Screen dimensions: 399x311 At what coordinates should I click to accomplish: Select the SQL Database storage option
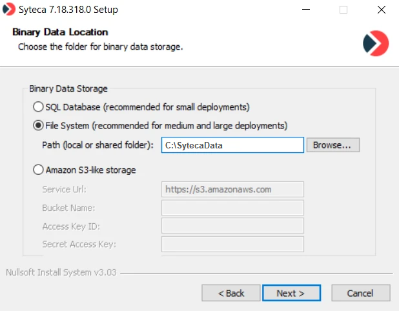[x=38, y=106]
